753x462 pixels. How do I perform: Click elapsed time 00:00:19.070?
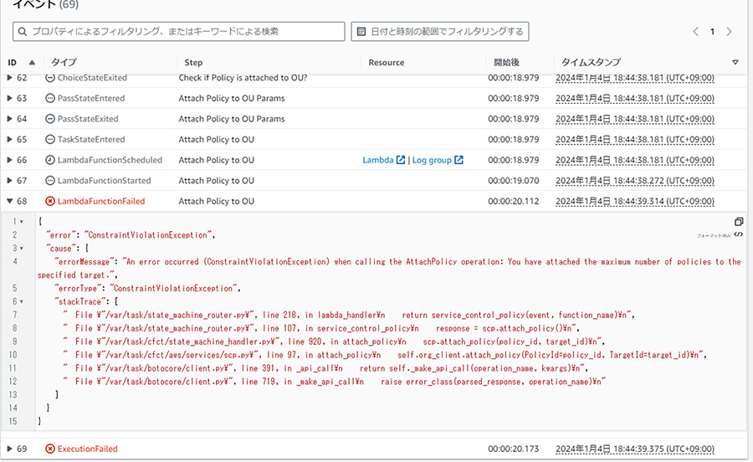click(x=514, y=181)
